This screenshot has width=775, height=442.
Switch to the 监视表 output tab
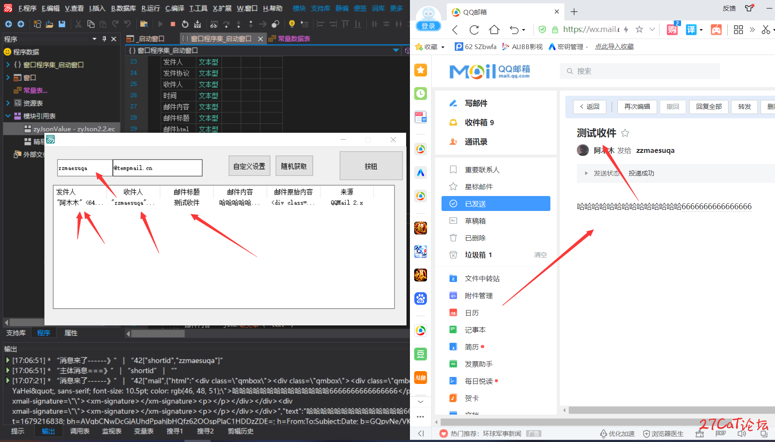point(112,431)
